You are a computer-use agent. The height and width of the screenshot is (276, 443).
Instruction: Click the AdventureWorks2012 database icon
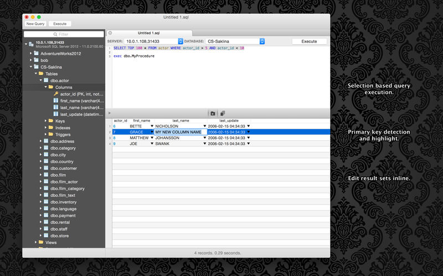click(x=37, y=54)
